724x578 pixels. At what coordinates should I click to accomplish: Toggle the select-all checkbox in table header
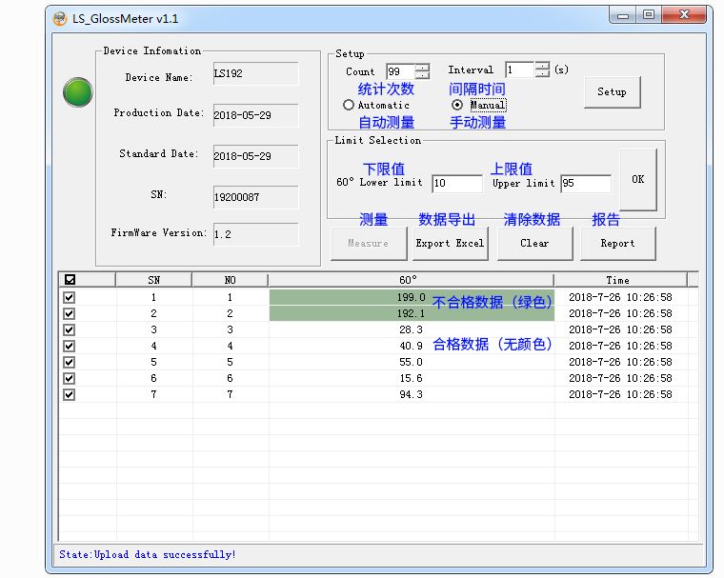(x=69, y=280)
